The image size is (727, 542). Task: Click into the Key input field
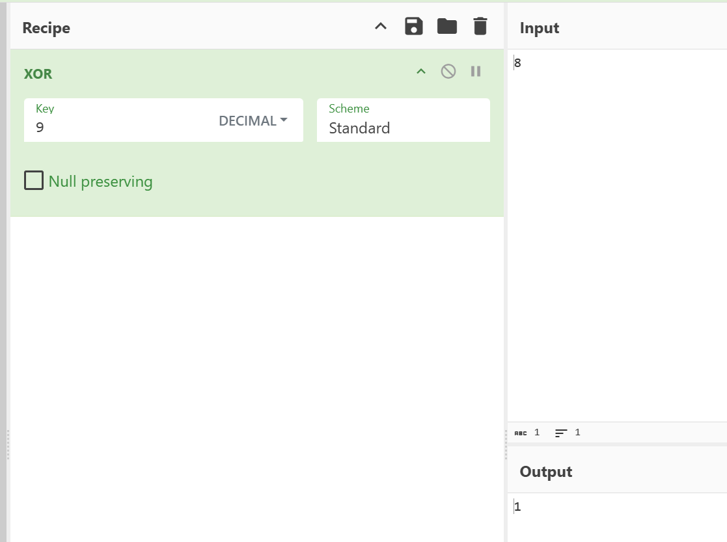(x=117, y=128)
